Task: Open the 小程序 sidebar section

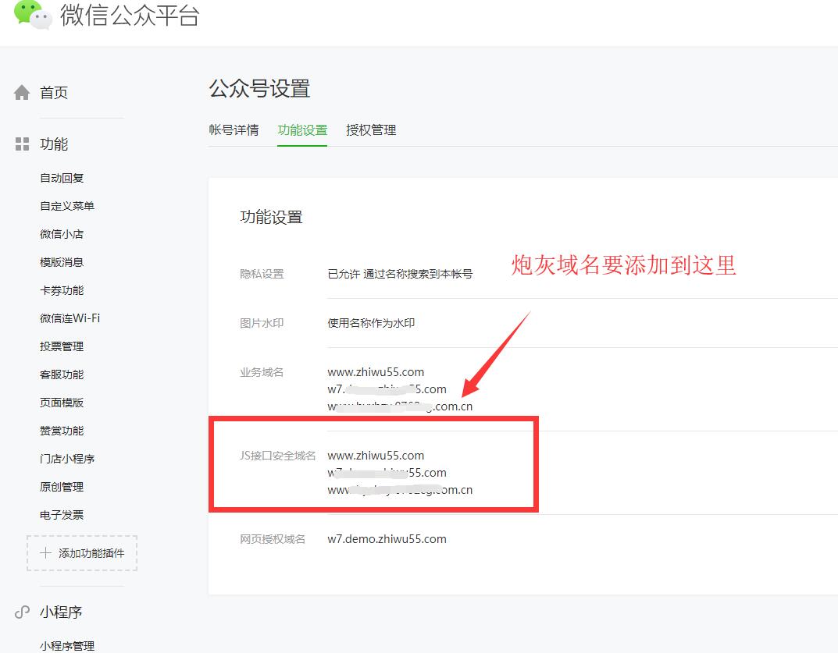Action: [x=61, y=612]
